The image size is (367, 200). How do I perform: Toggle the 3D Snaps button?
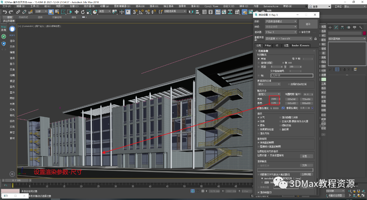click(x=135, y=12)
